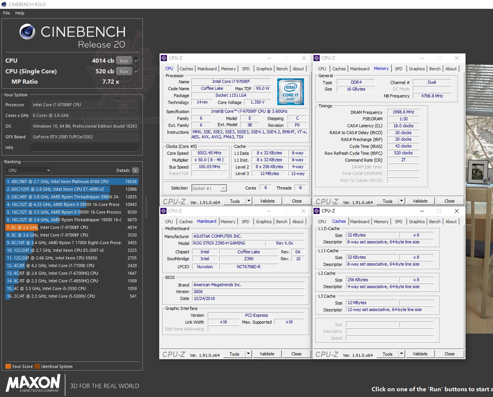Select ranking row Xeon CPU E7-4890 v2
Screen dimensions: 493x397
[x=72, y=189]
